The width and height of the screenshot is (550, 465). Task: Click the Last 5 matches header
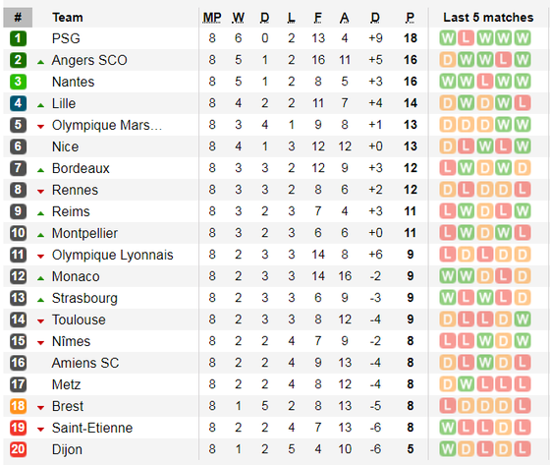[488, 18]
